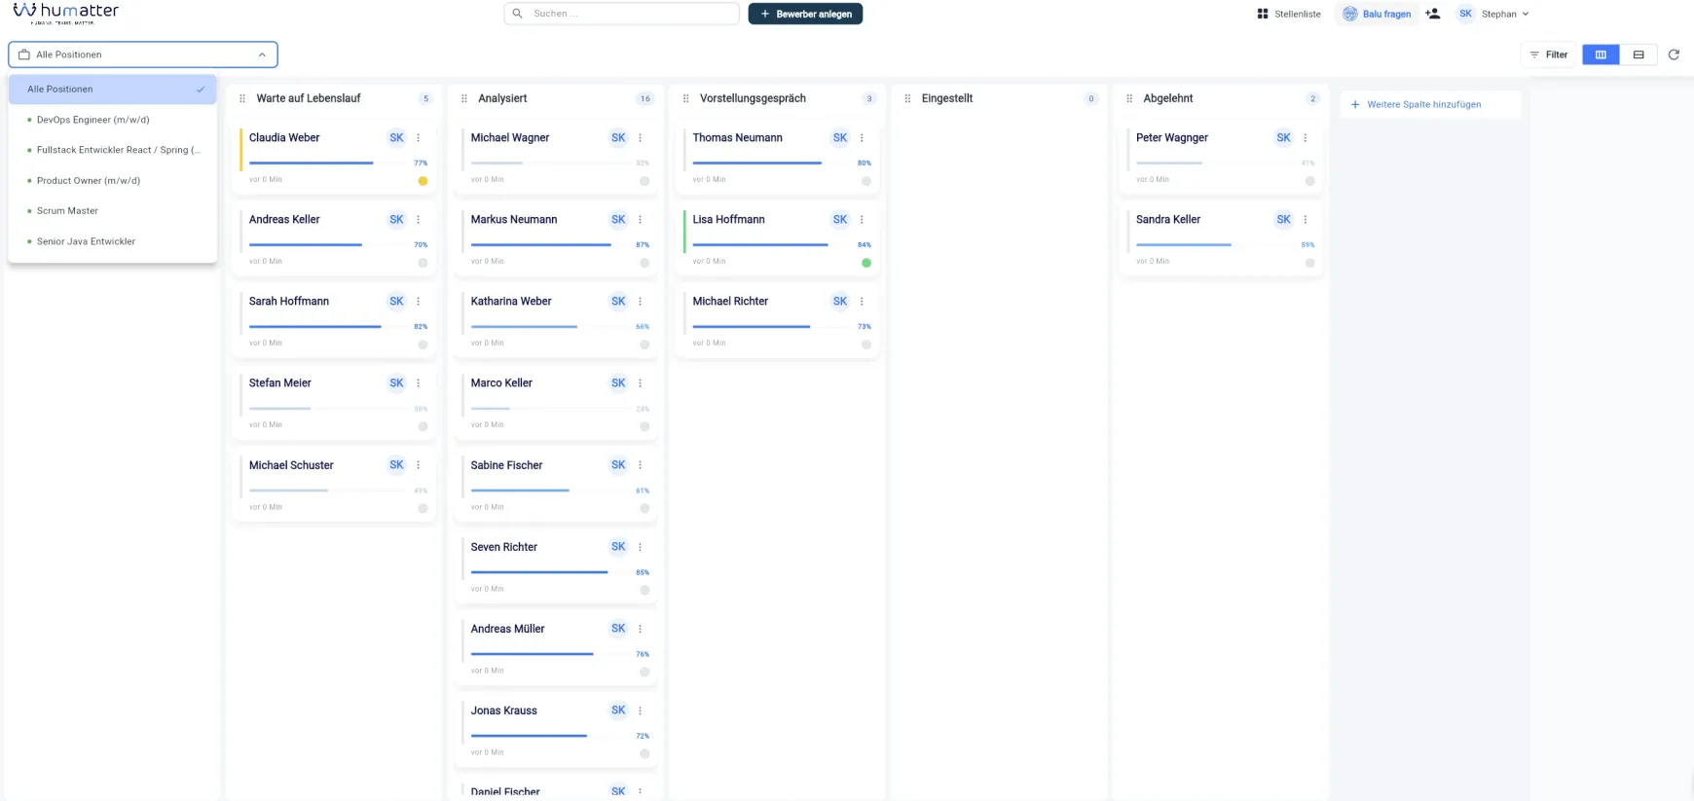Image resolution: width=1694 pixels, height=801 pixels.
Task: Toggle yellow status dot on Claudia Weber card
Action: [423, 181]
